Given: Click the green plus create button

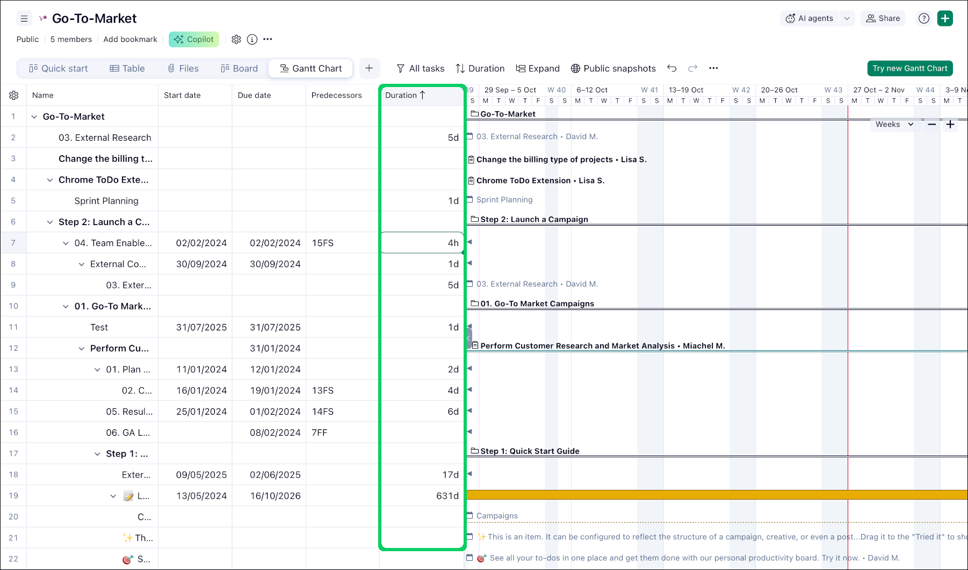Looking at the screenshot, I should (x=945, y=18).
